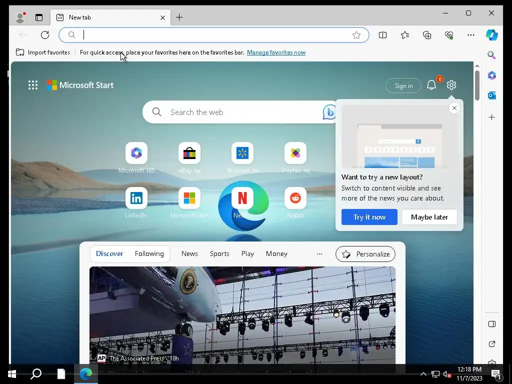
Task: Open the Favorites list icon
Action: point(405,35)
